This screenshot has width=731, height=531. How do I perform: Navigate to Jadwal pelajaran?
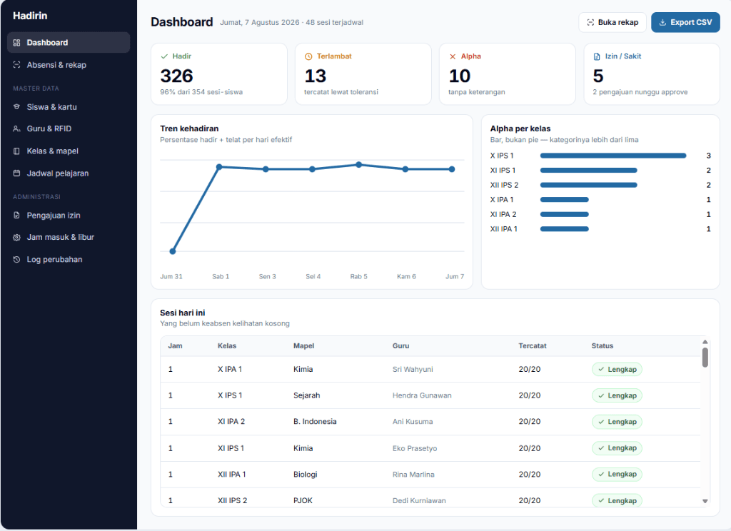(69, 173)
